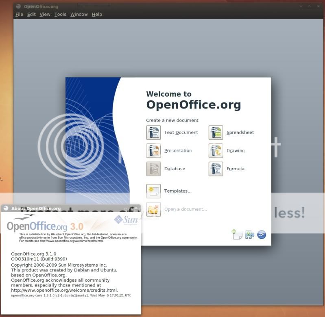325x317 pixels.
Task: Click the Open a document... label
Action: 185,209
